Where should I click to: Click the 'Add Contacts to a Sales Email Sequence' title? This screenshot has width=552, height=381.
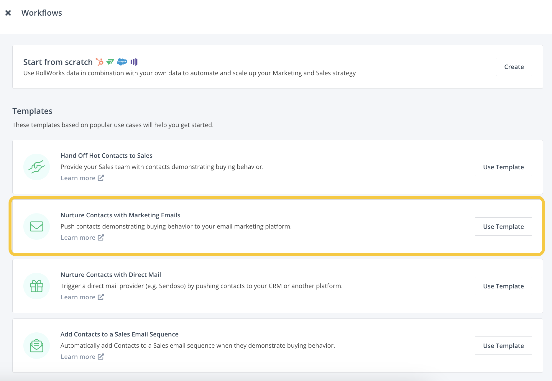[119, 334]
